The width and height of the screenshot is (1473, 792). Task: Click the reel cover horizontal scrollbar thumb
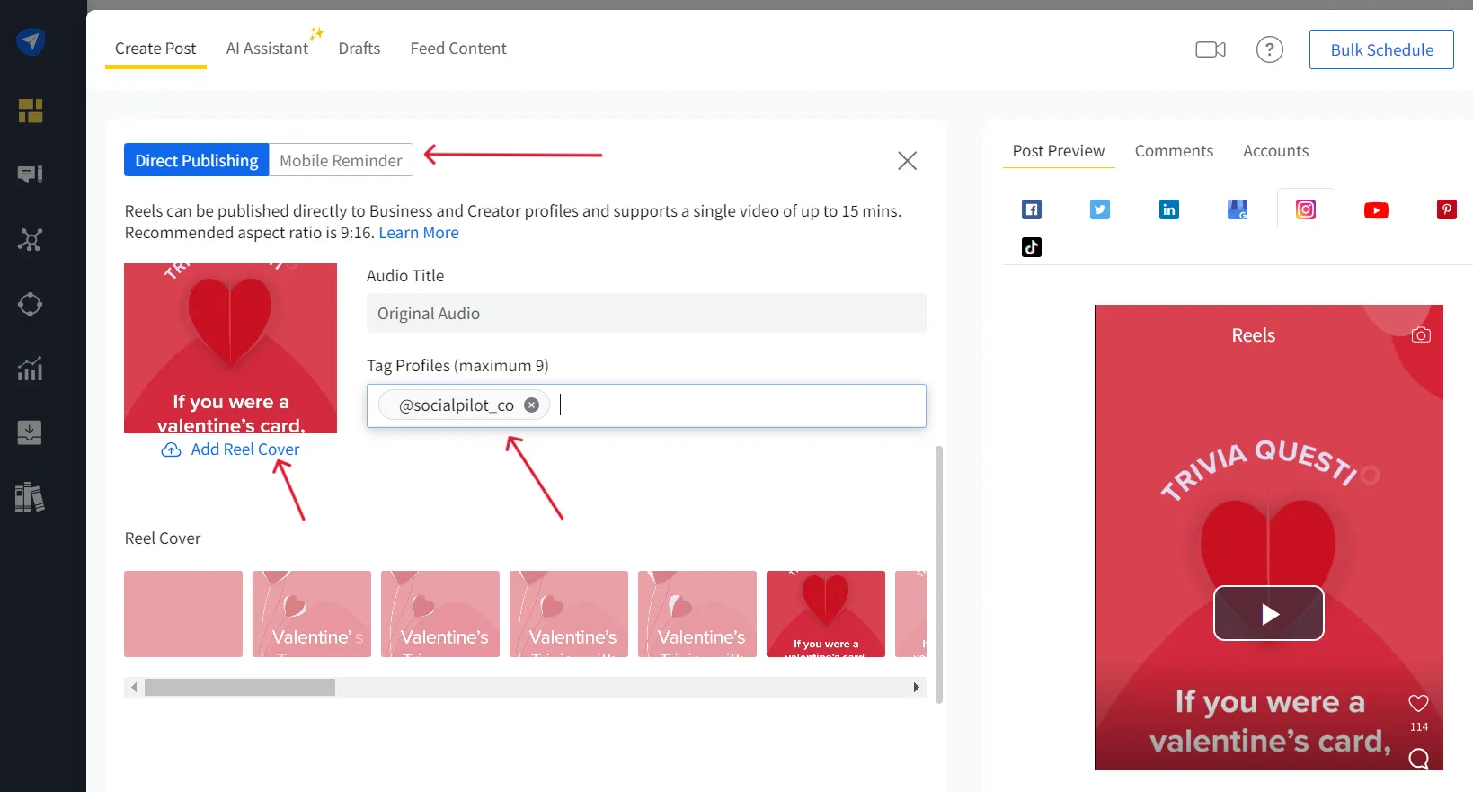click(240, 687)
